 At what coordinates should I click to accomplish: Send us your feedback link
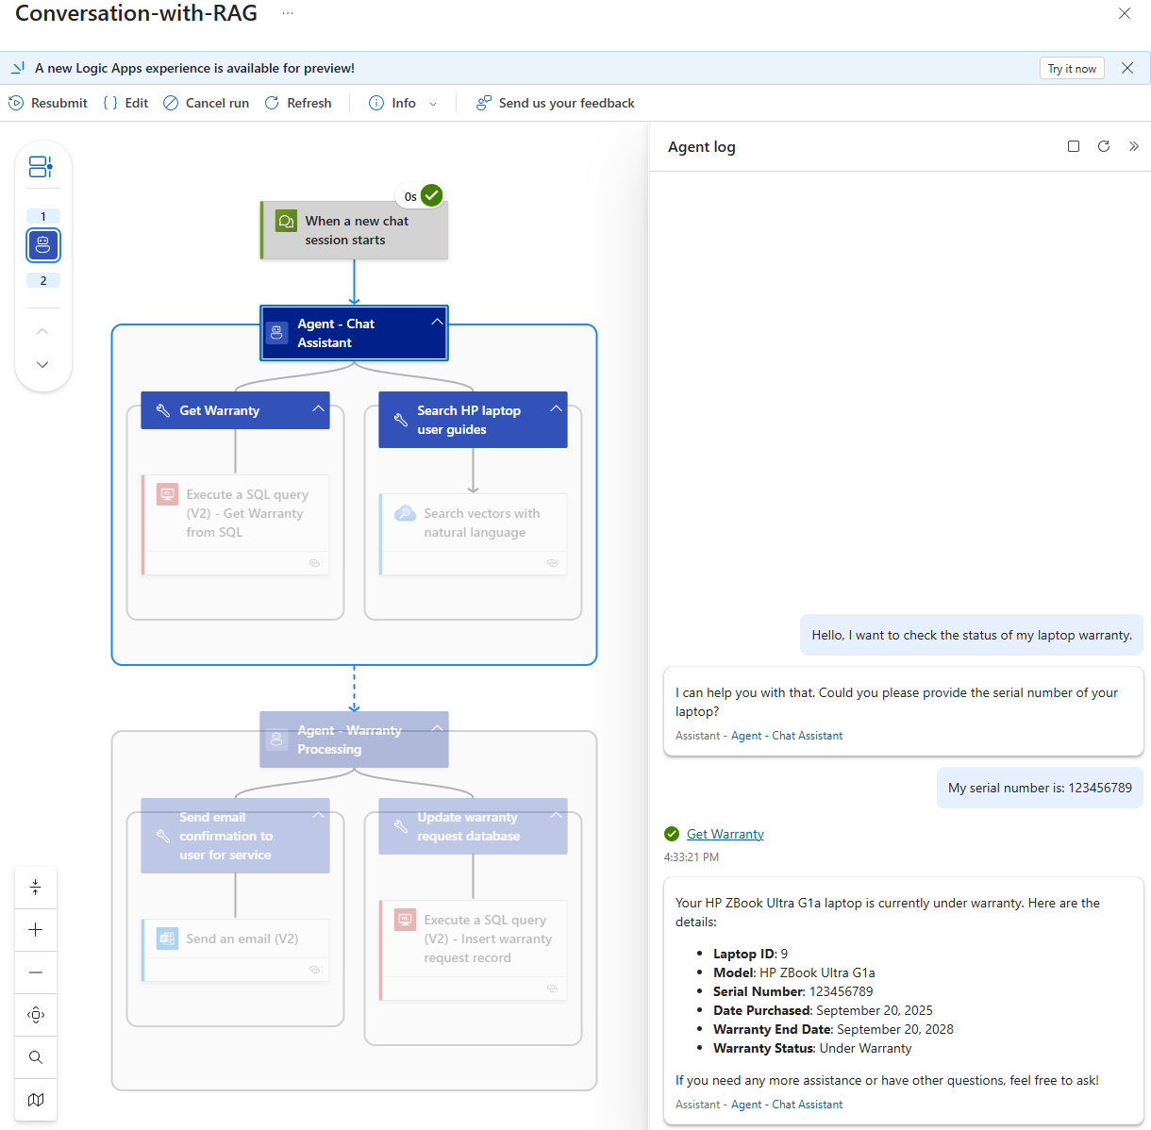[x=555, y=103]
